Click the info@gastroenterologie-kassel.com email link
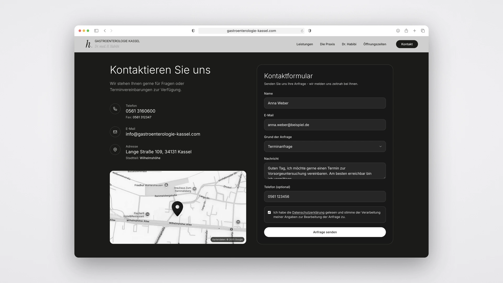This screenshot has width=503, height=283. 163,134
